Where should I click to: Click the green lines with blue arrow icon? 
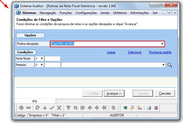(125, 108)
